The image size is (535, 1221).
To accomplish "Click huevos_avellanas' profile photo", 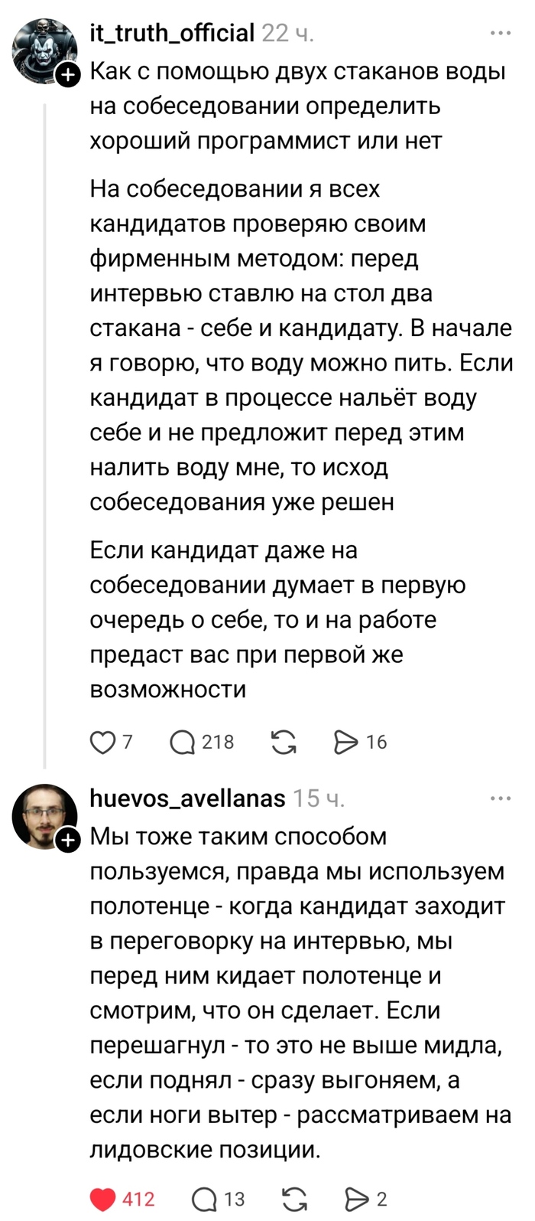I will (37, 808).
